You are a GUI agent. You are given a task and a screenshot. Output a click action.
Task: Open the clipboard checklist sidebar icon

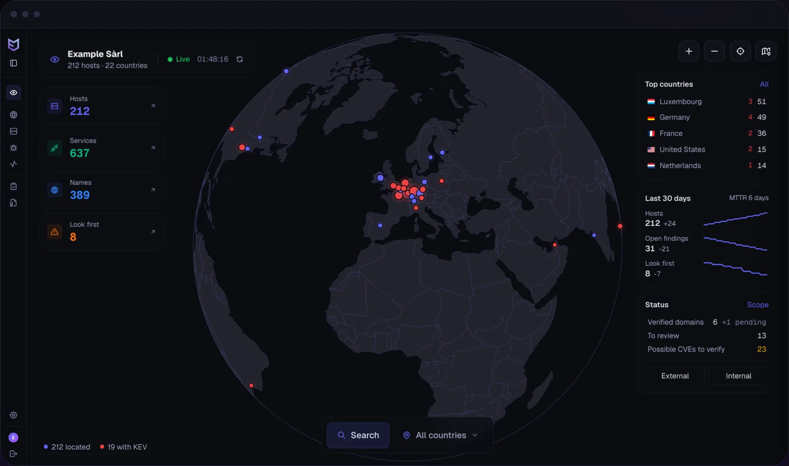click(14, 186)
